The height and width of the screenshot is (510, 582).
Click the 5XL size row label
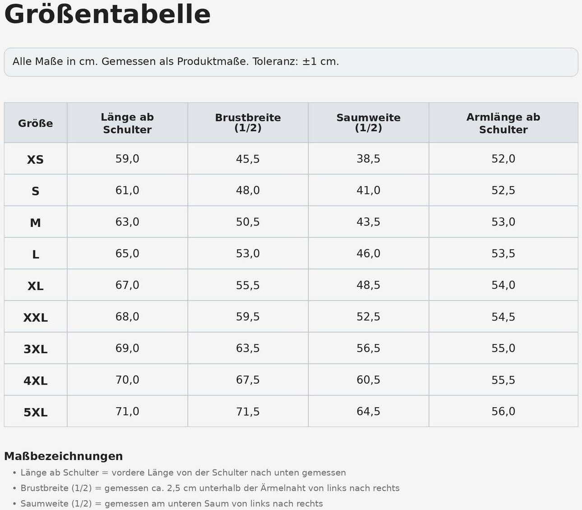click(x=36, y=412)
